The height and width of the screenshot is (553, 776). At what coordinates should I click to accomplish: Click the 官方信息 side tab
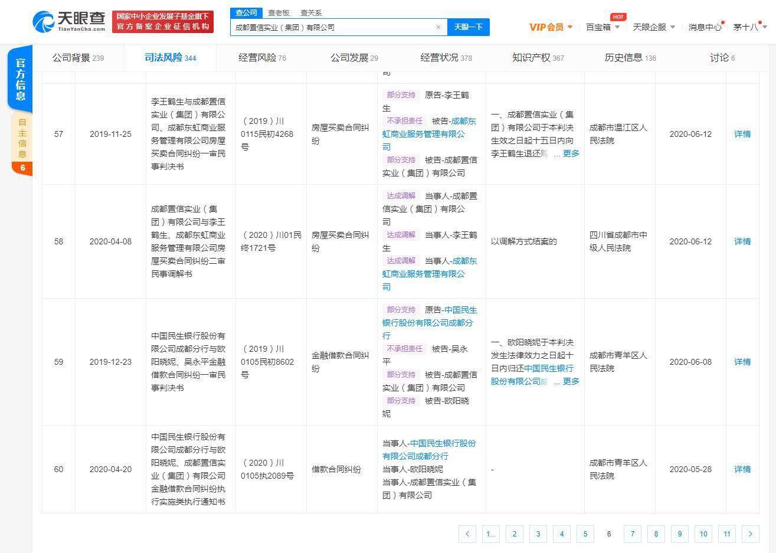(x=20, y=79)
